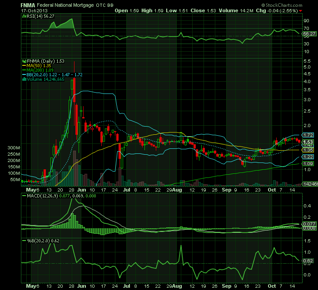Click the 1.53 last price tag
Viewport: 318px width, 290px height.
pyautogui.click(x=308, y=142)
